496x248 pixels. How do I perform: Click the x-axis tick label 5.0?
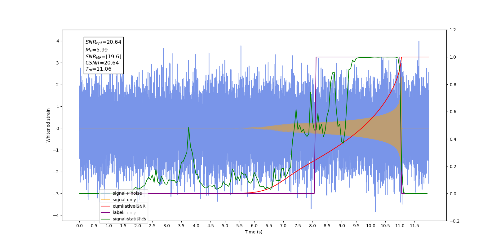pyautogui.click(x=225, y=226)
